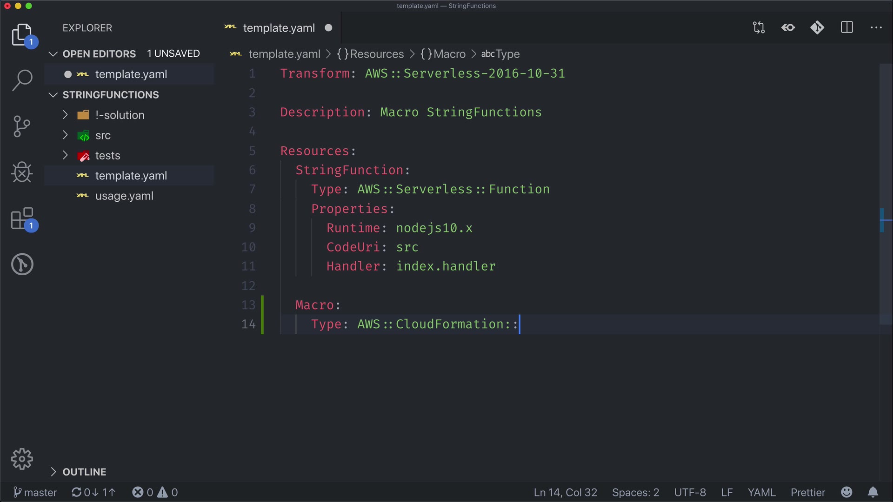
Task: Select the template.yaml editor tab
Action: (x=279, y=28)
